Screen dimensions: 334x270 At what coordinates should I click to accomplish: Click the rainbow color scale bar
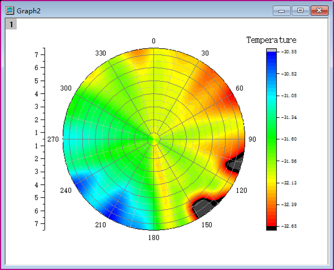tap(271, 139)
